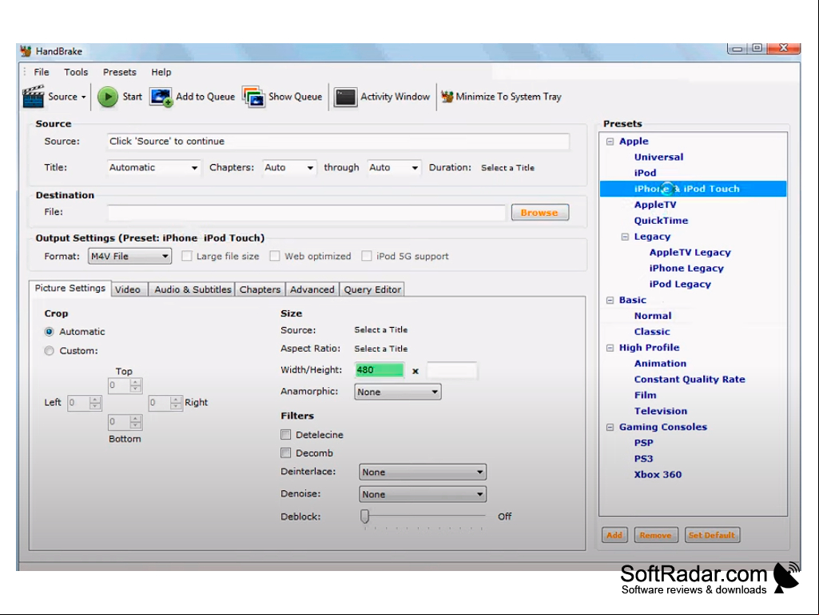
Task: Click the Source clapperboard icon
Action: pyautogui.click(x=34, y=97)
